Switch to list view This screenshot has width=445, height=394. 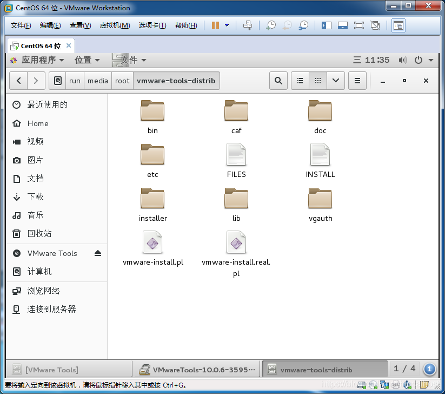click(x=300, y=81)
